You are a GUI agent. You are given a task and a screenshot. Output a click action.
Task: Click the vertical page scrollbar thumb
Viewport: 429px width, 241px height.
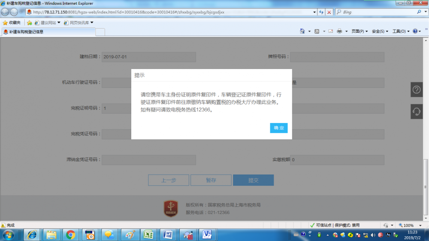pos(426,186)
